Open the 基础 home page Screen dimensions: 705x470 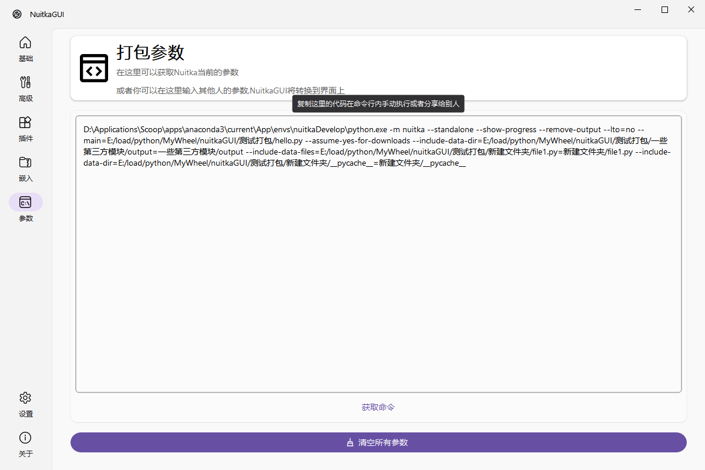(26, 49)
